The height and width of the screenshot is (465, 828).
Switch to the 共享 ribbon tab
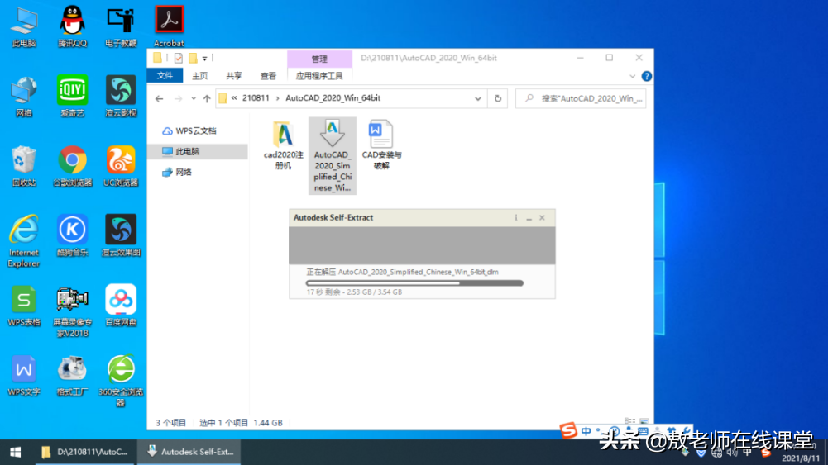[x=234, y=76]
